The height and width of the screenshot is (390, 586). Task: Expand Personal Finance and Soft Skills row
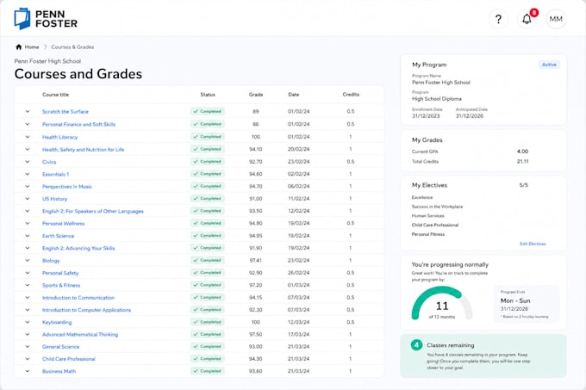click(28, 124)
